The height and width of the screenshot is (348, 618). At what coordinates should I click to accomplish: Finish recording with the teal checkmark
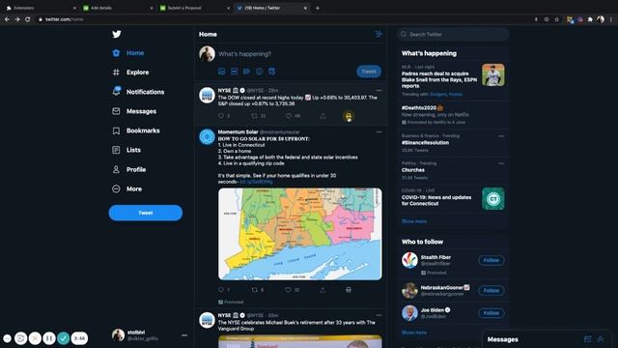64,338
